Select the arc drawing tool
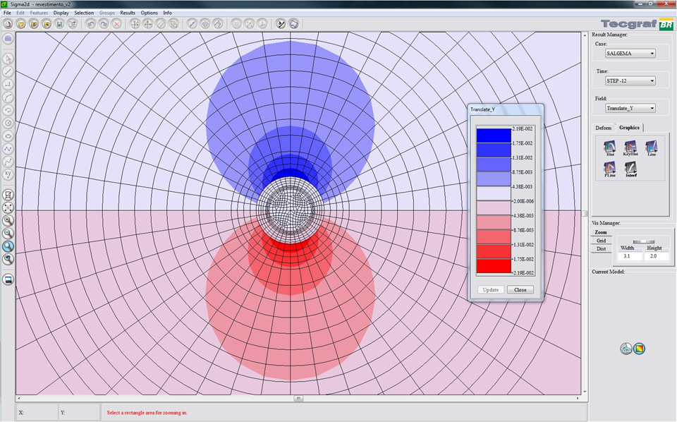Screen dimensions: 677x422 [8, 97]
